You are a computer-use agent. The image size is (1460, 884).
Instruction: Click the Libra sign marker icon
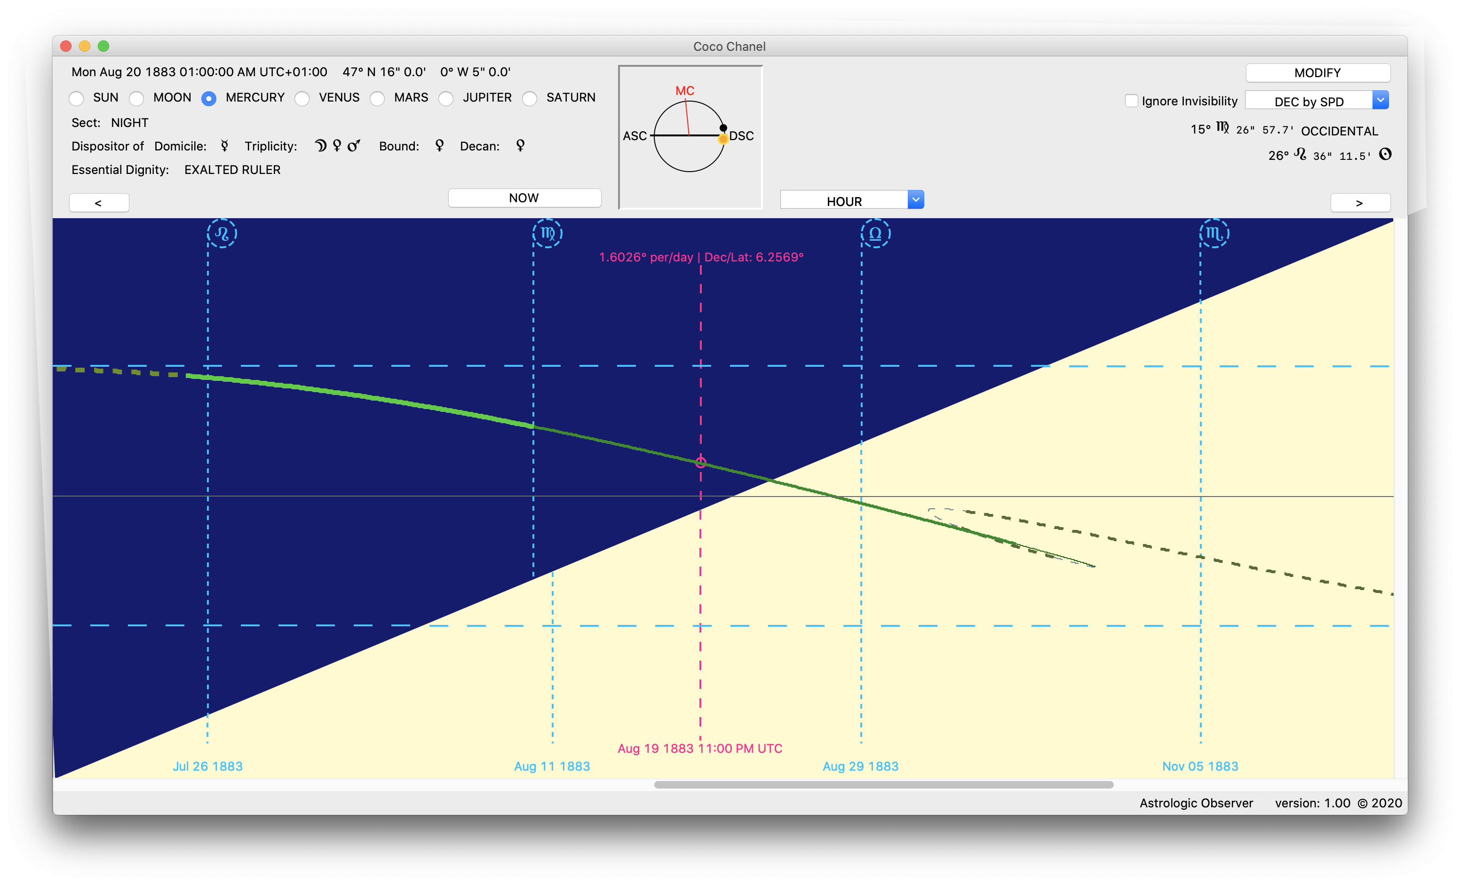(875, 233)
